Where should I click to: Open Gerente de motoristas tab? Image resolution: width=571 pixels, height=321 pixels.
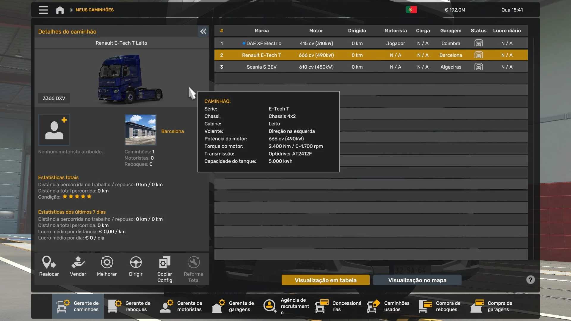[181, 306]
